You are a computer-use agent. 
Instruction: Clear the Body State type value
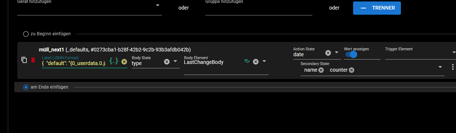pyautogui.click(x=167, y=62)
